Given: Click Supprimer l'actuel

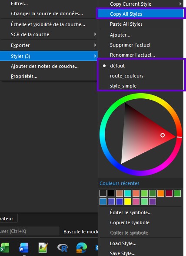Looking at the screenshot, I should [x=140, y=45].
